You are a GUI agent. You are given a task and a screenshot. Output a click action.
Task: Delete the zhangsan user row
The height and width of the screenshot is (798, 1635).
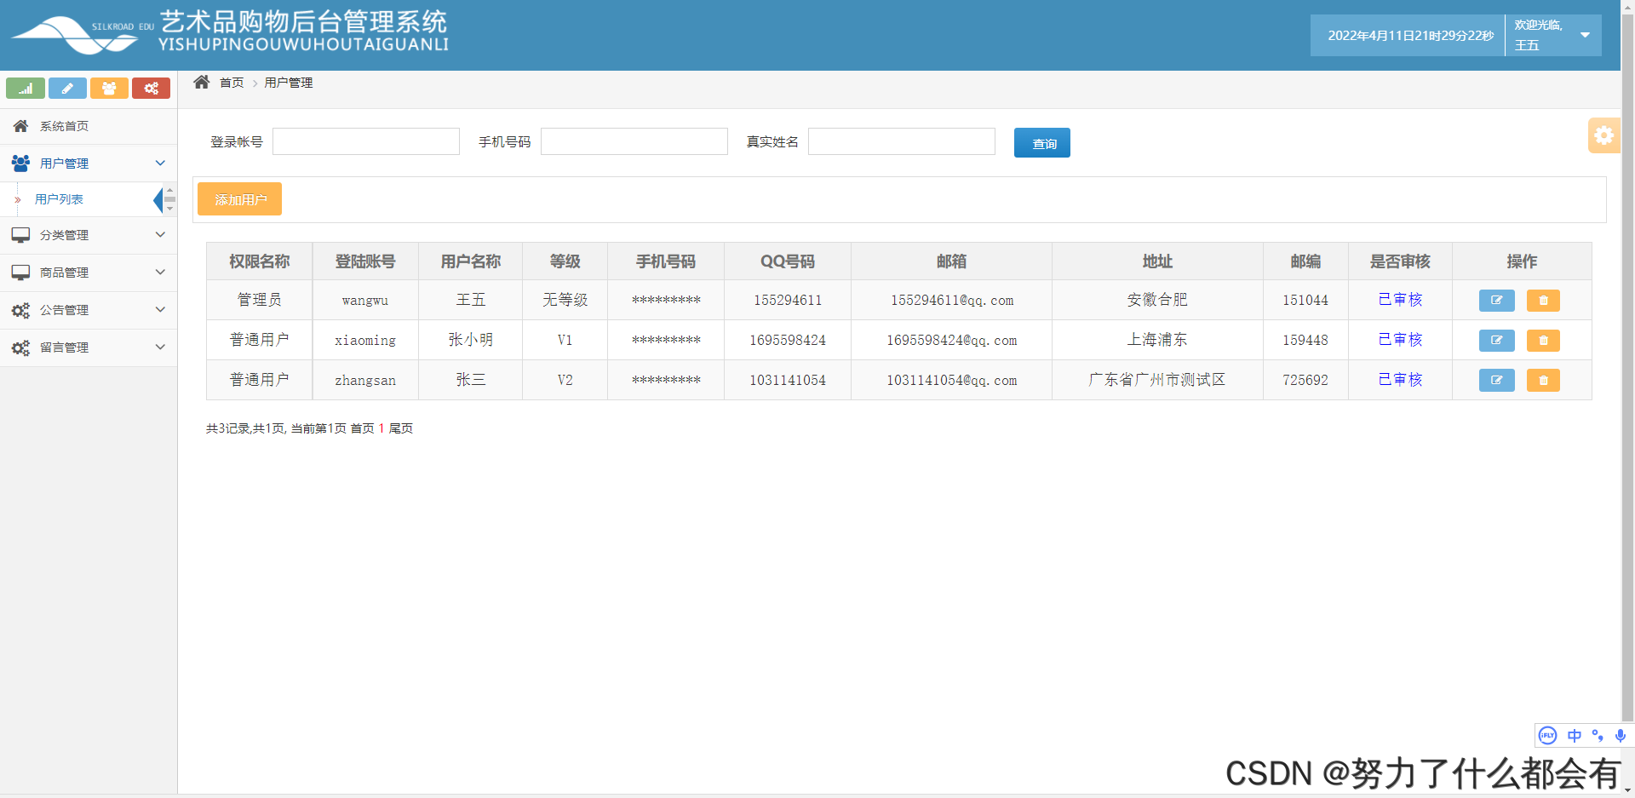coord(1543,380)
